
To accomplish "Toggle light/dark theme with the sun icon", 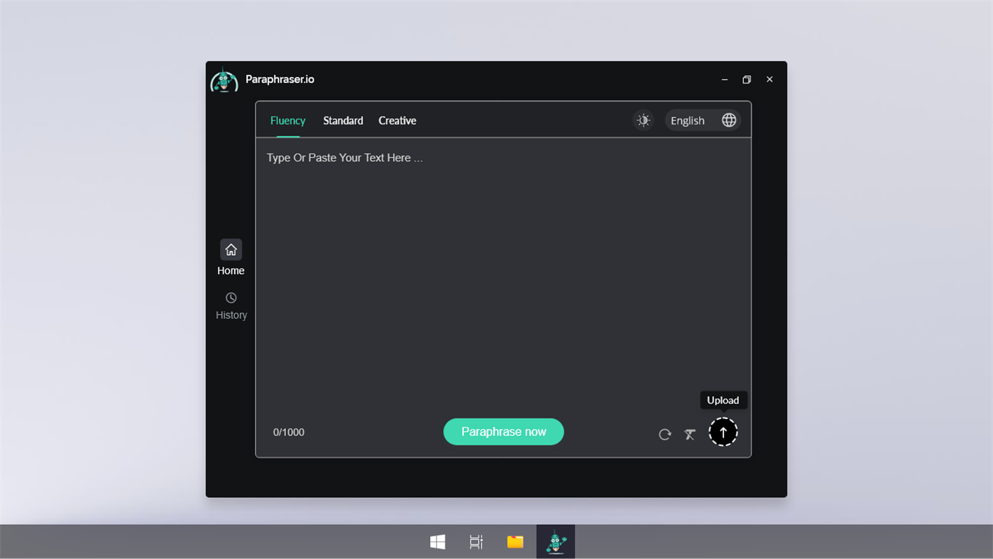I will [x=643, y=119].
